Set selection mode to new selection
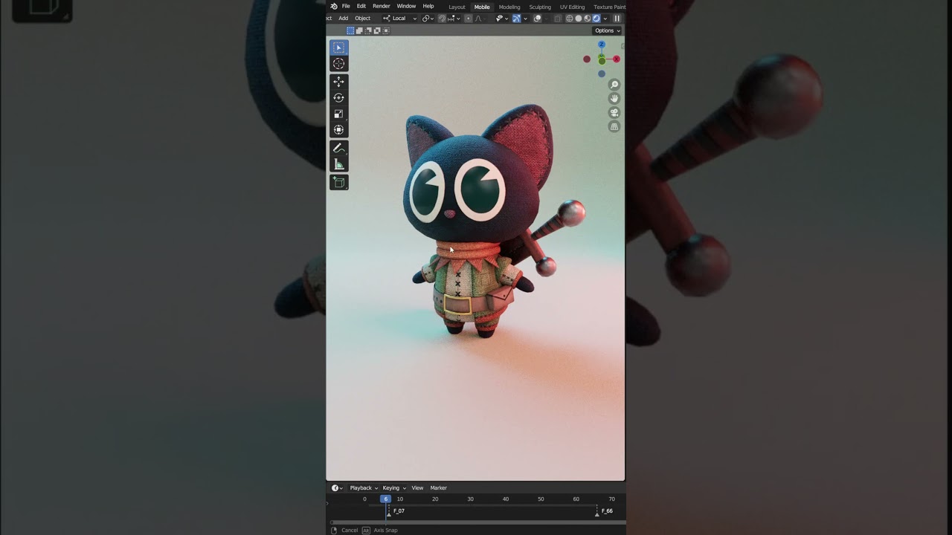The height and width of the screenshot is (535, 952). (350, 30)
